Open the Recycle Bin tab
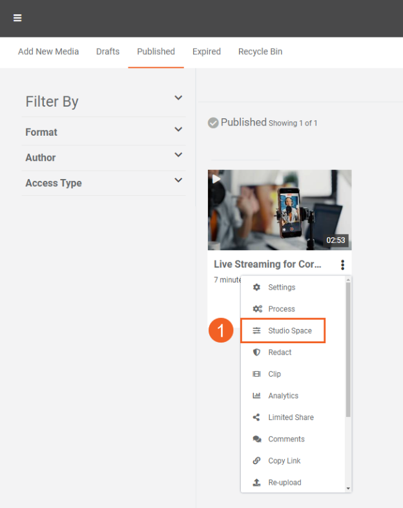The image size is (403, 508). [x=260, y=52]
